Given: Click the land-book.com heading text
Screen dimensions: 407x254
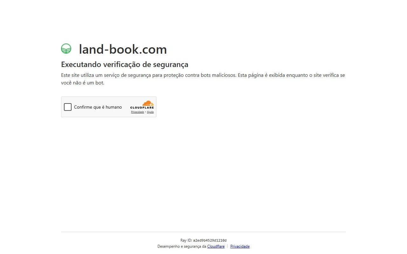Looking at the screenshot, I should [123, 49].
